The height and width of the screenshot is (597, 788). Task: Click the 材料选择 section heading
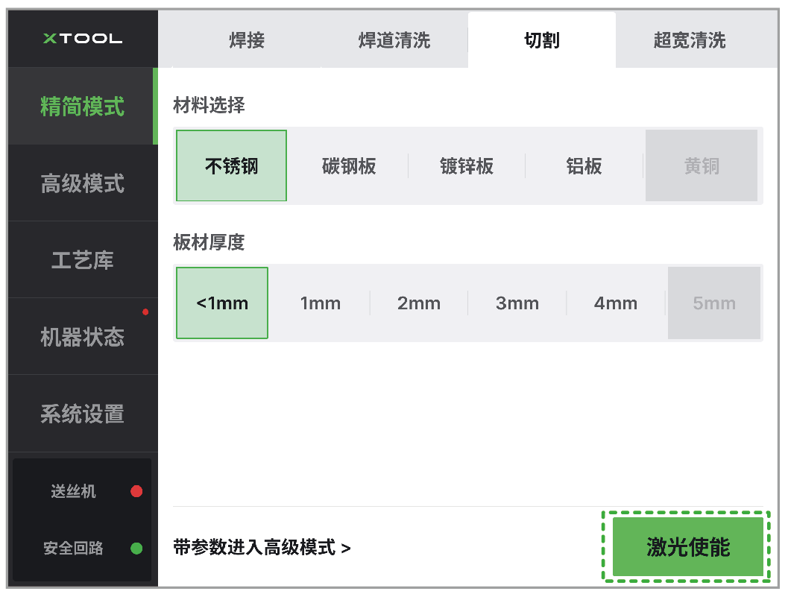209,106
